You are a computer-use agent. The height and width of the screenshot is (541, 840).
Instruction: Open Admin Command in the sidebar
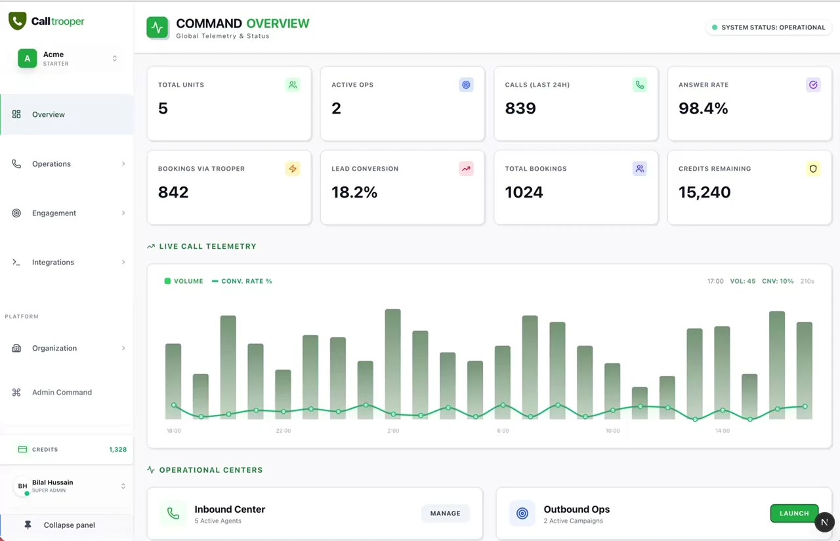[67, 392]
